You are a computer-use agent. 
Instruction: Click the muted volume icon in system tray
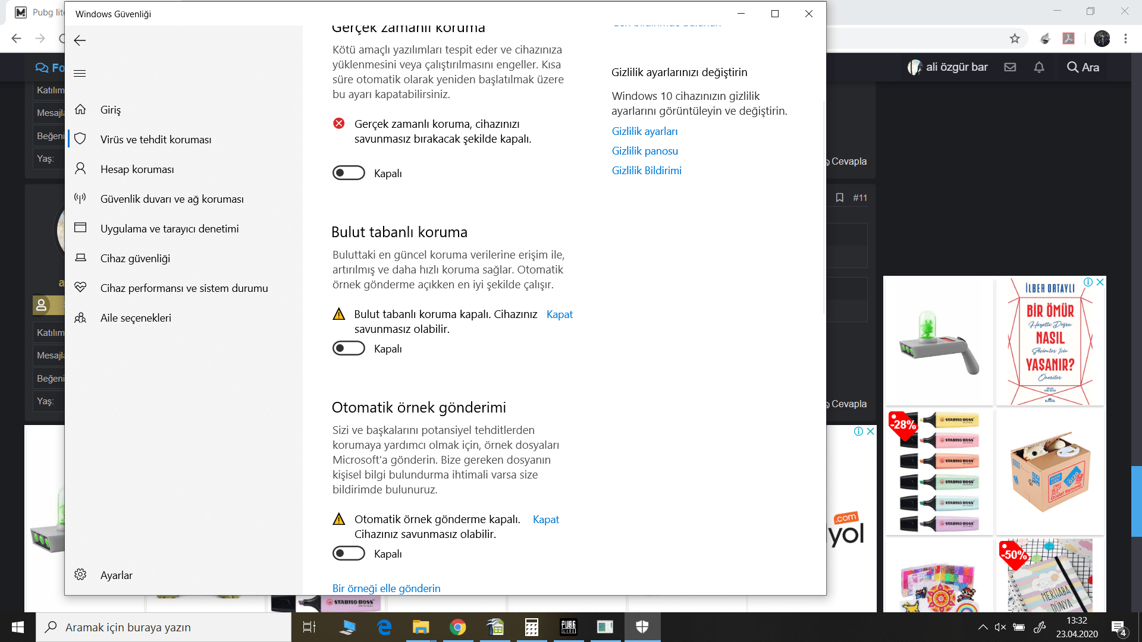tap(1000, 627)
